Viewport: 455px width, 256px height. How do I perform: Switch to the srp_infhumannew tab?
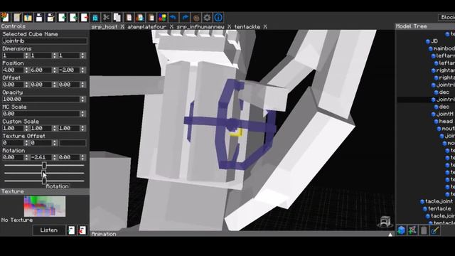(200, 27)
